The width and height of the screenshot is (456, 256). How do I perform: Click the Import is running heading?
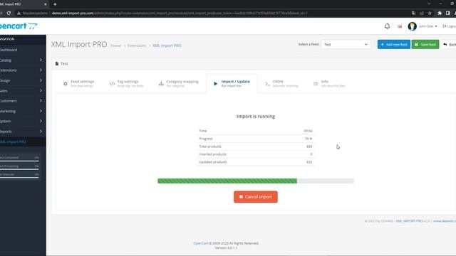tap(256, 117)
